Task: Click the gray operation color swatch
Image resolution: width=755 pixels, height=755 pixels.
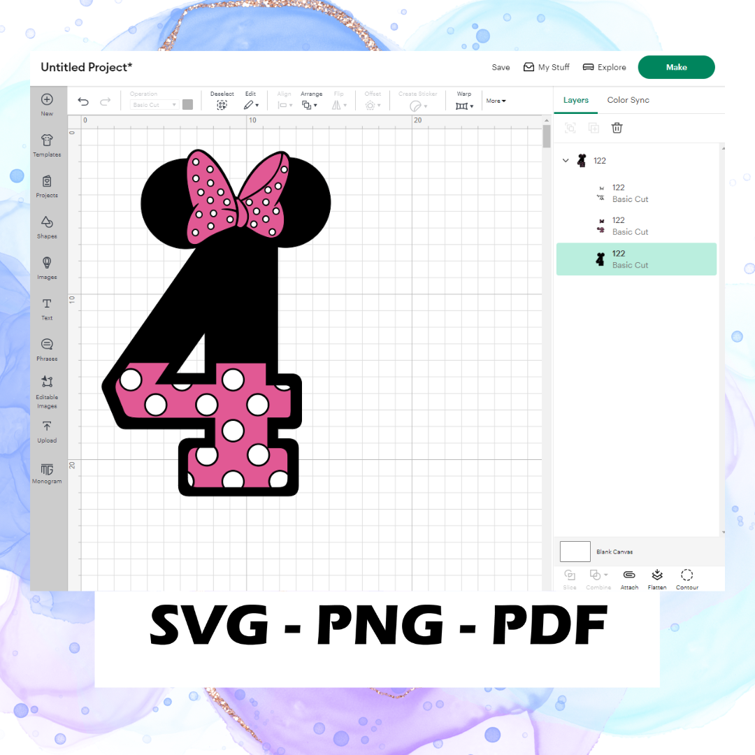Action: point(188,104)
